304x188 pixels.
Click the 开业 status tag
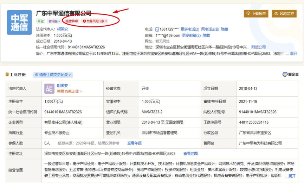pyautogui.click(x=41, y=21)
